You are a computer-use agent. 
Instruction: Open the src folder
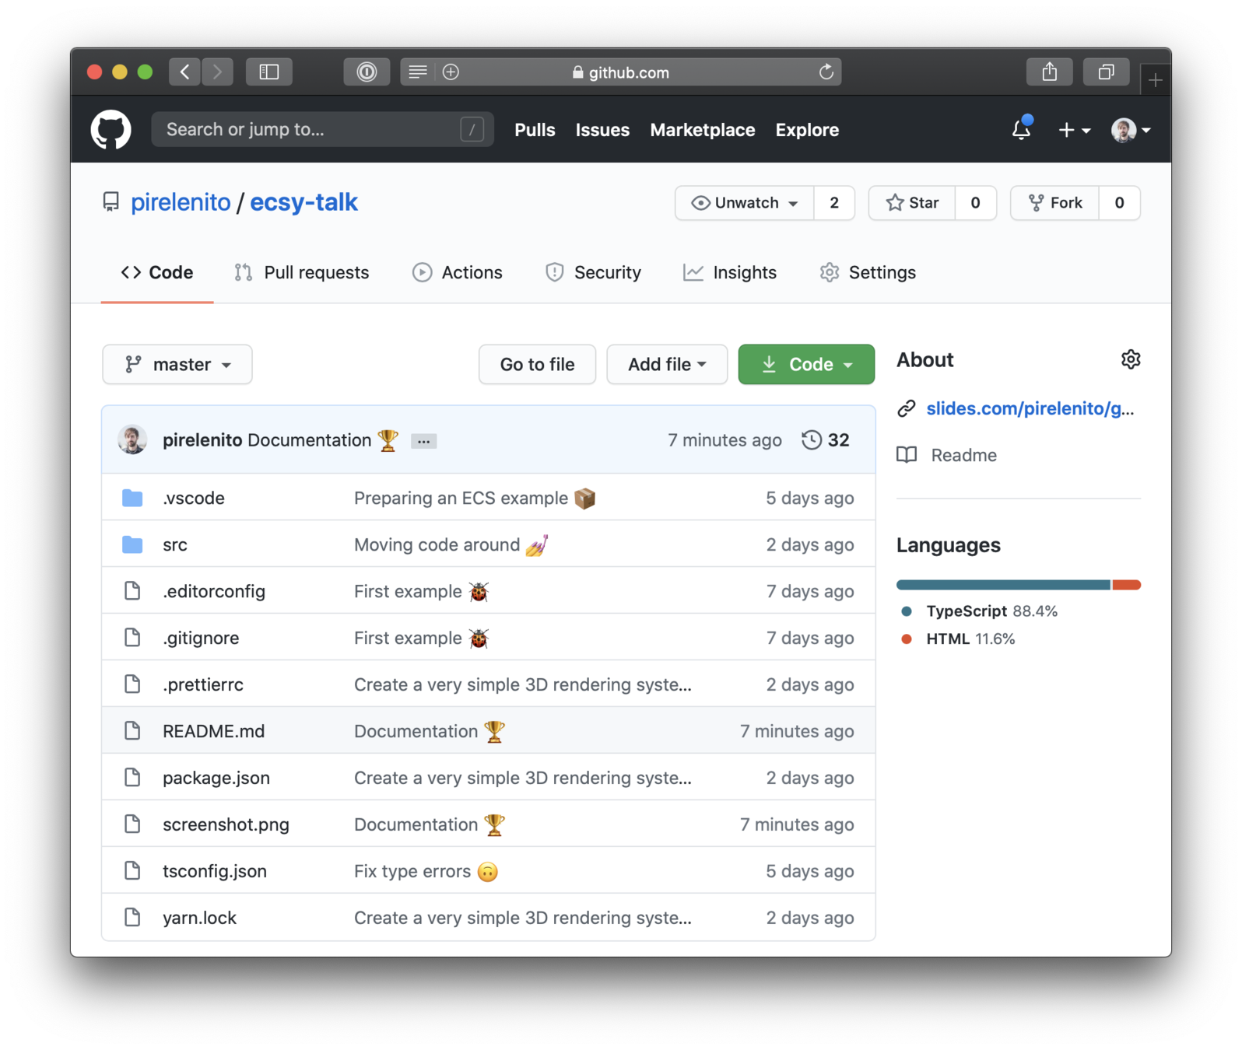coord(175,544)
